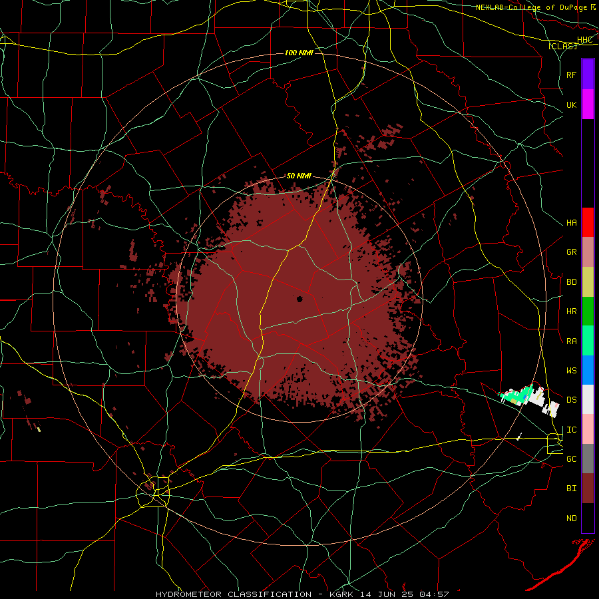
Task: Click the IC legend label
Action: (x=571, y=430)
